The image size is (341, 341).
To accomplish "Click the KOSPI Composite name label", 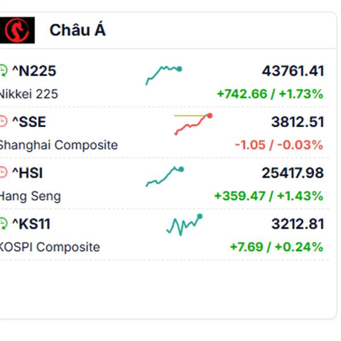I will tap(49, 247).
